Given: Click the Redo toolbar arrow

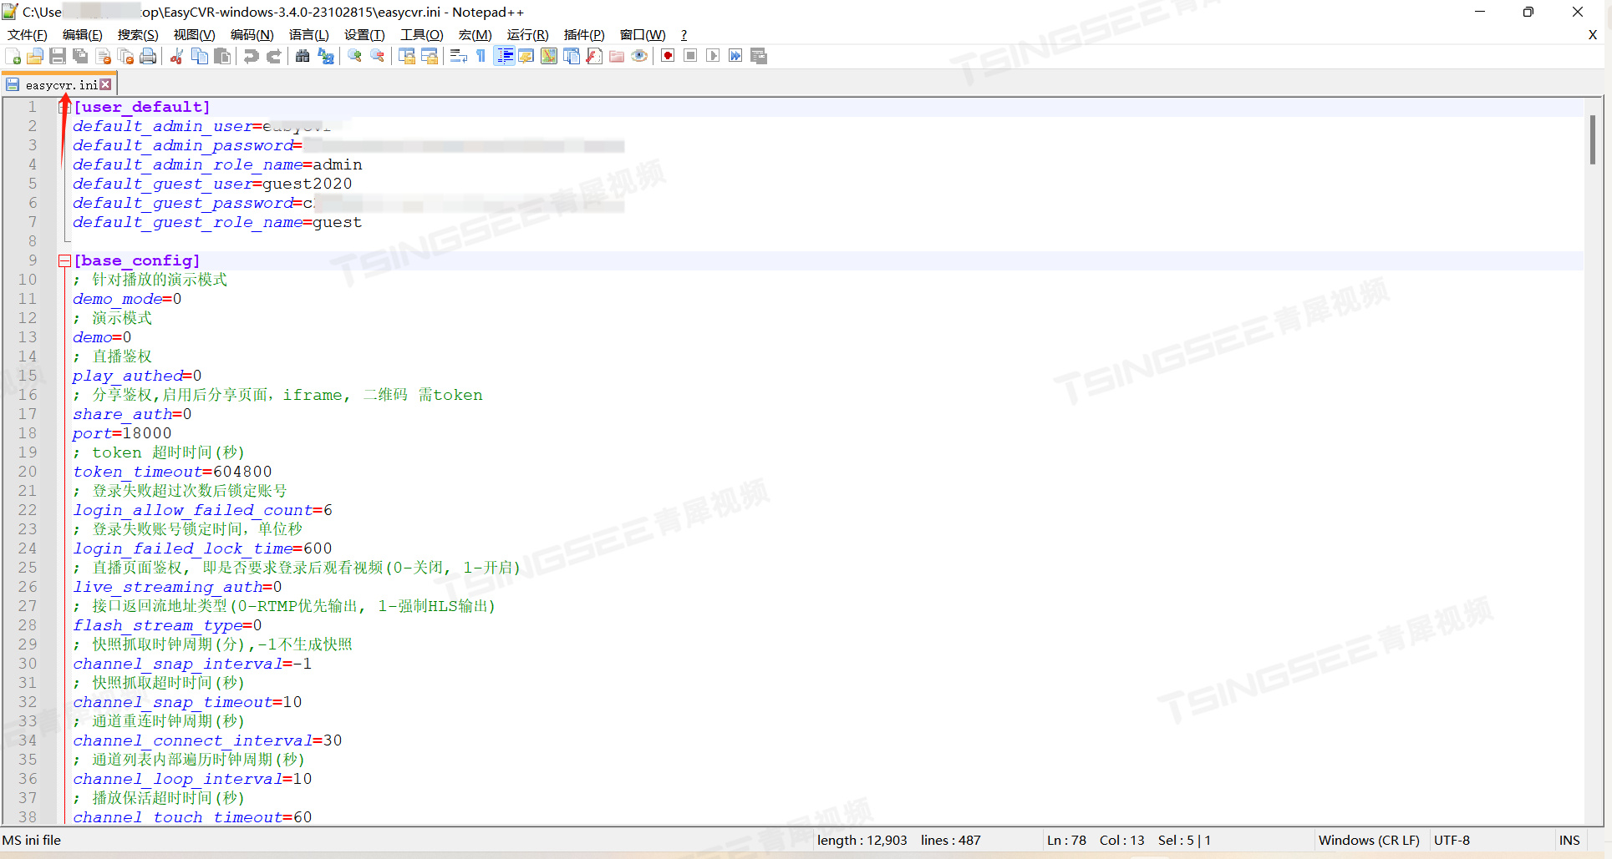Looking at the screenshot, I should 273,56.
